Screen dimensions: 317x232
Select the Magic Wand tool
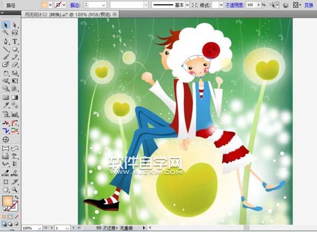(6, 32)
